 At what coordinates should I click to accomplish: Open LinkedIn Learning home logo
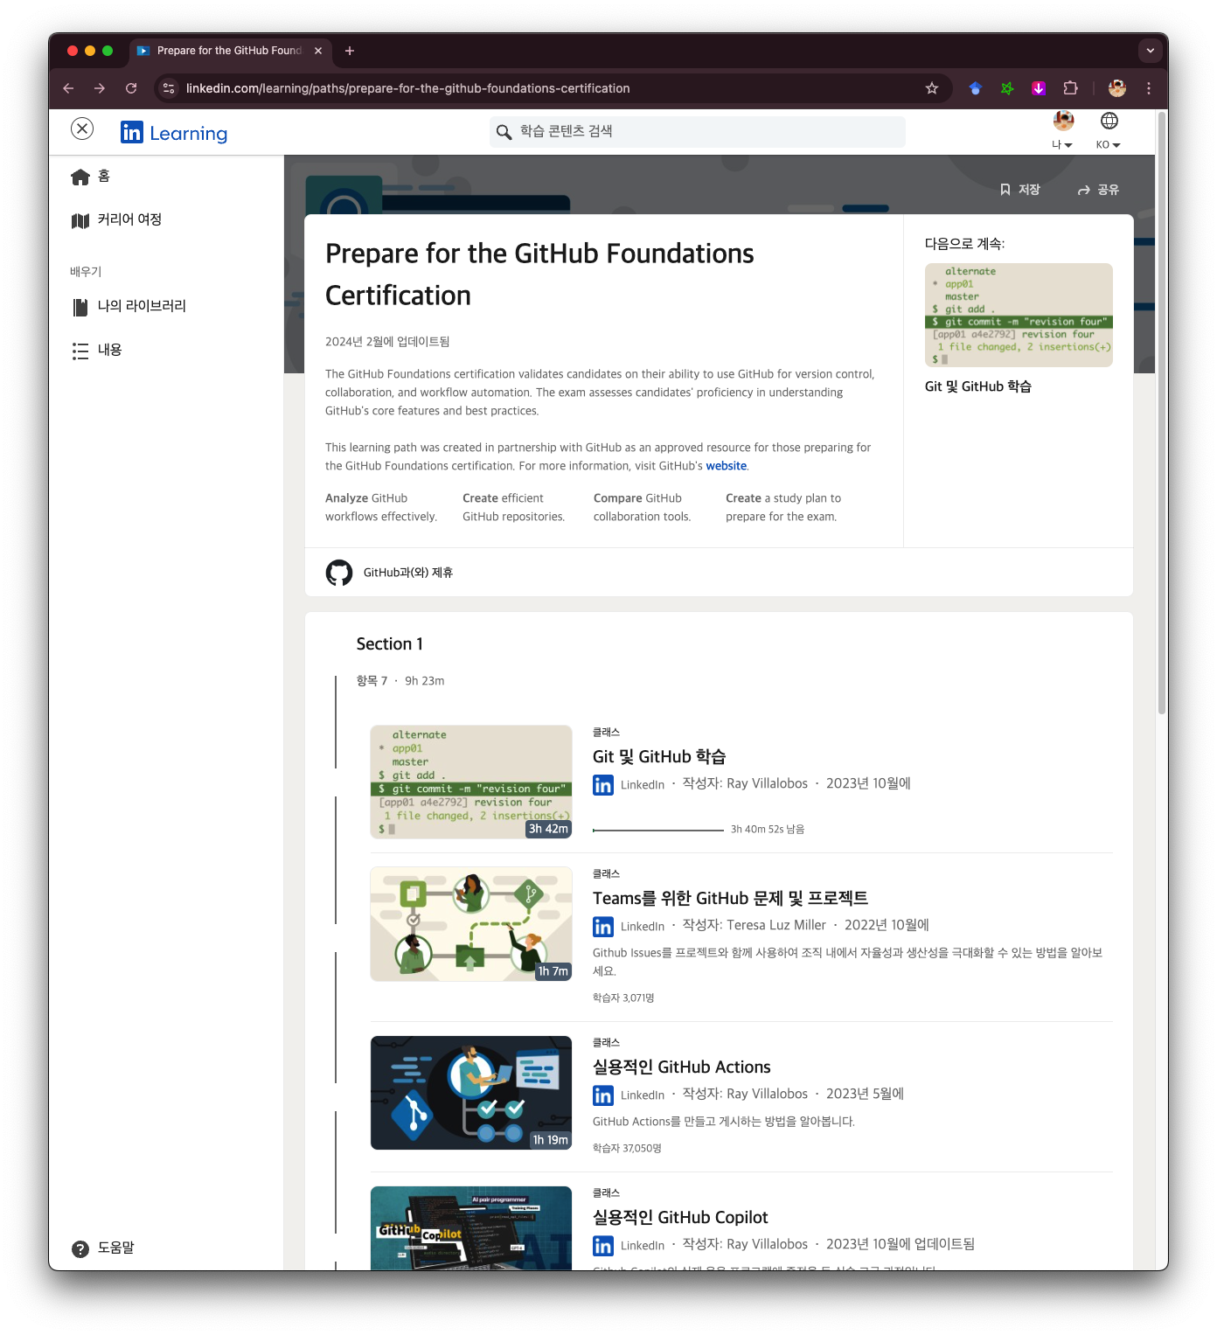point(174,133)
